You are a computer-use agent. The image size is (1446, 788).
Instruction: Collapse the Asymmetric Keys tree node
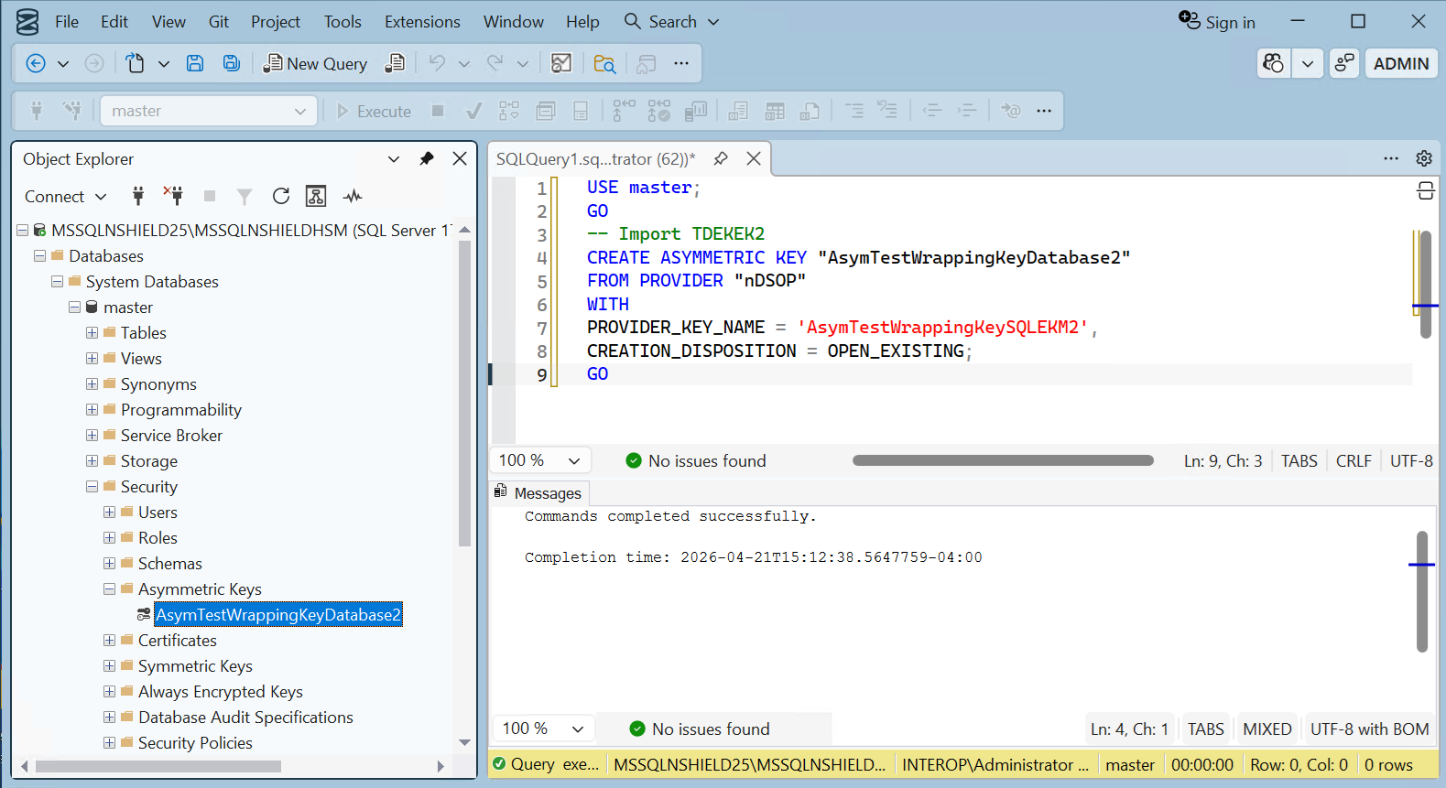[x=110, y=589]
